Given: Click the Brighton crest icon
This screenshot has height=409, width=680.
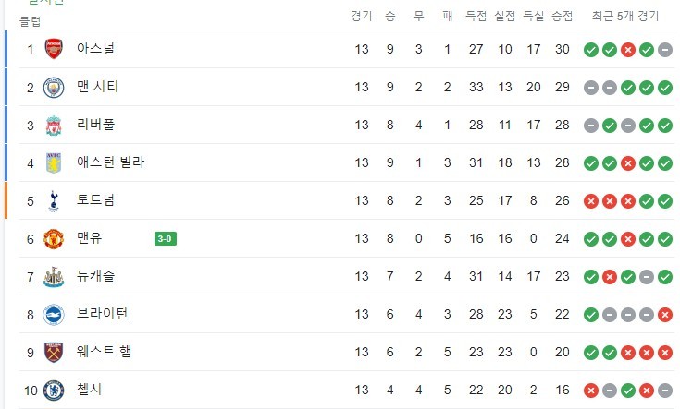Looking at the screenshot, I should (56, 314).
